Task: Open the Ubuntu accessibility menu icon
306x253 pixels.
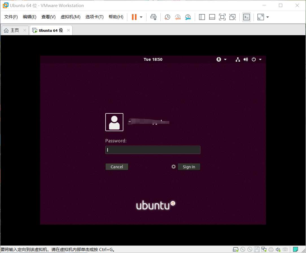Action: (x=219, y=59)
